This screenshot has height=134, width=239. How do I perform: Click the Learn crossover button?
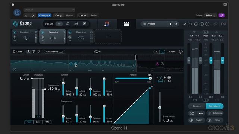click(x=172, y=52)
